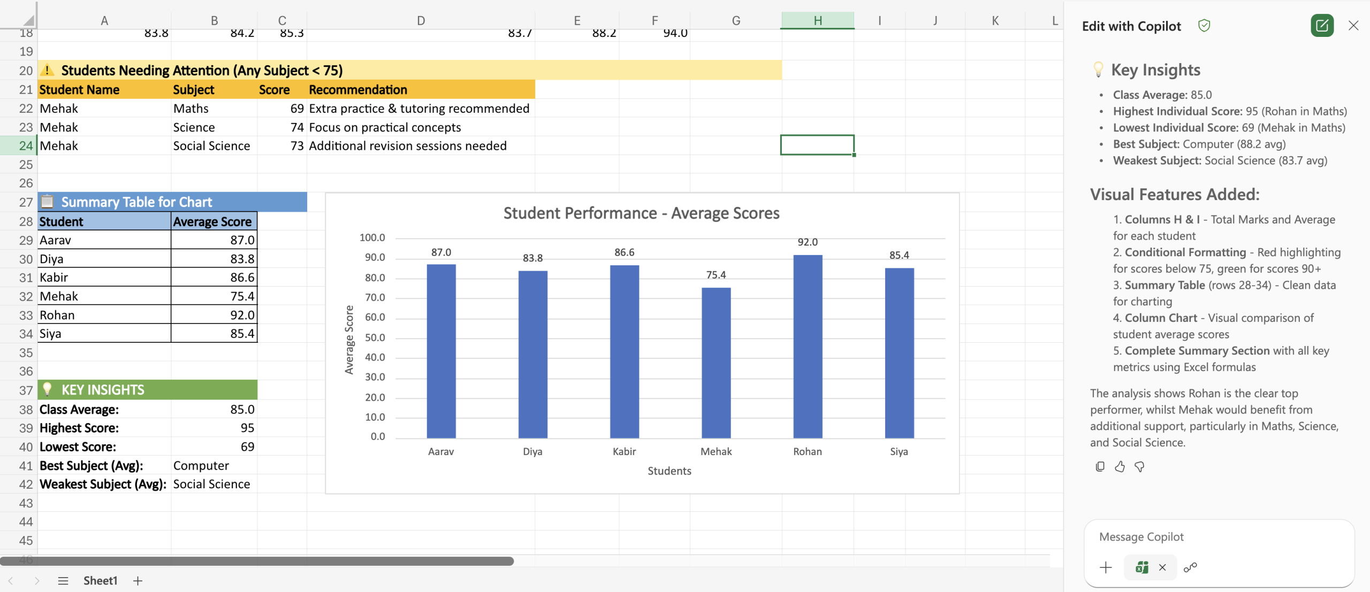Give a thumbs up to Copilot's analysis

click(x=1120, y=466)
